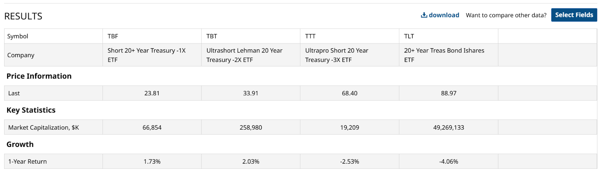
Task: Select the Market Capitalization, $K row label
Action: click(x=43, y=128)
